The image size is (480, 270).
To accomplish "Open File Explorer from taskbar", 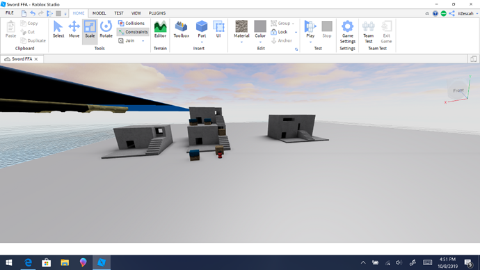I will 65,262.
